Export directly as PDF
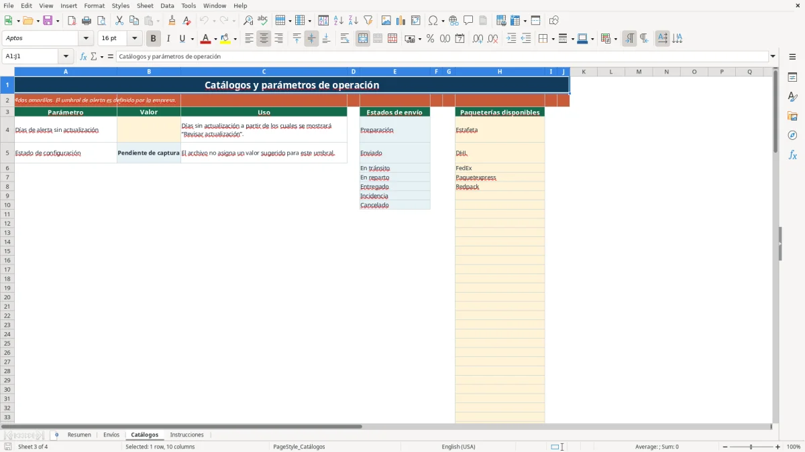 tap(72, 21)
